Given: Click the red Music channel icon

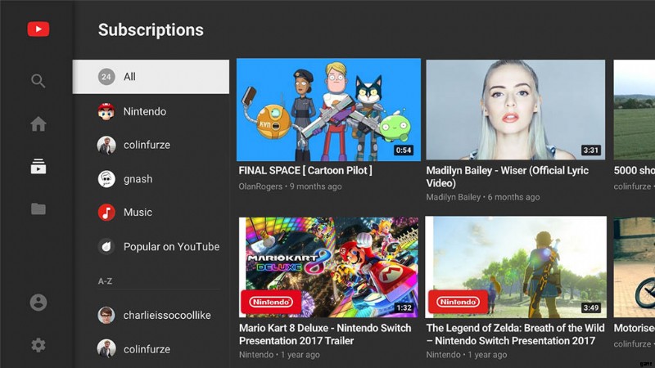Looking at the screenshot, I should 106,213.
